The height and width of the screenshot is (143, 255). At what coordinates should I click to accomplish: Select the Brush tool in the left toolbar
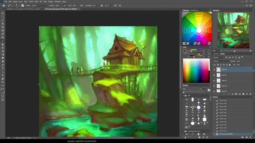pyautogui.click(x=3, y=41)
